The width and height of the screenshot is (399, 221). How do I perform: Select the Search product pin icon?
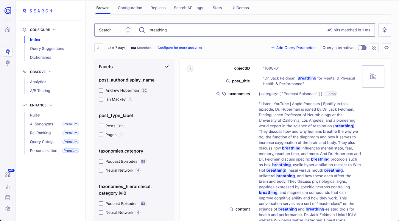(8, 52)
